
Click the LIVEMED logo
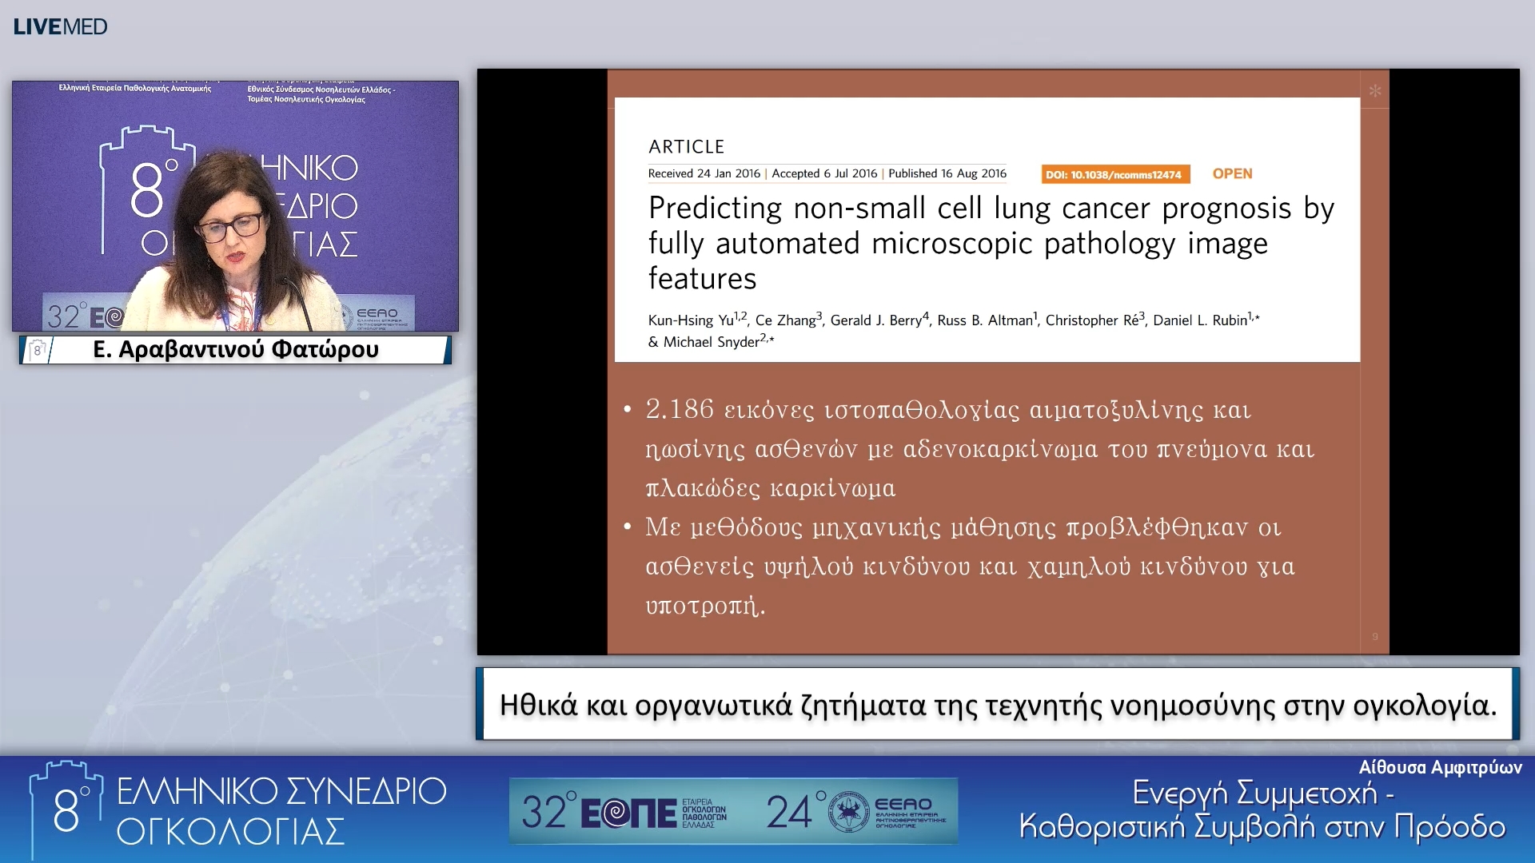point(60,26)
